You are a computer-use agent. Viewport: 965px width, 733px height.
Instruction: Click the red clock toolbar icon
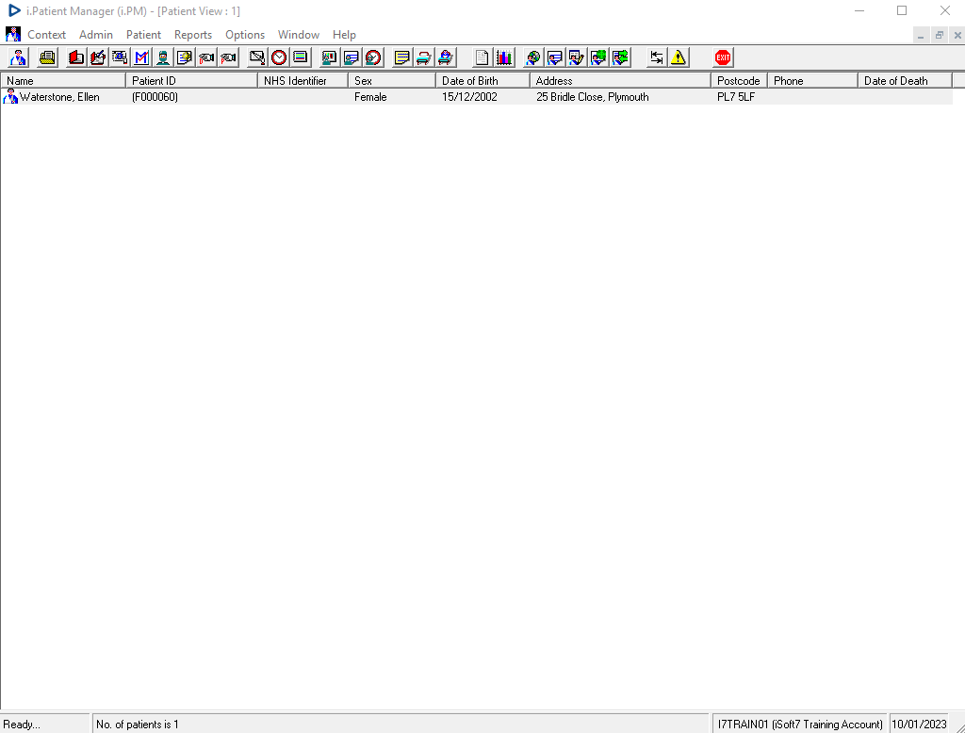tap(279, 57)
